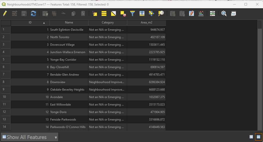Sort by the ID column header
This screenshot has height=142, width=263.
[30, 23]
